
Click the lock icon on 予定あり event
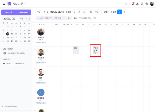[x=97, y=50]
